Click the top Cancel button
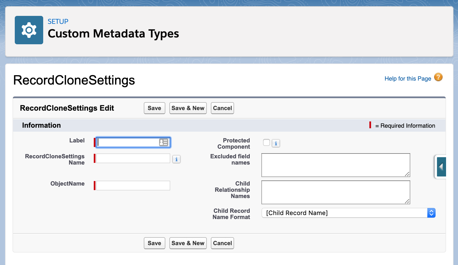The width and height of the screenshot is (458, 265). click(x=222, y=108)
